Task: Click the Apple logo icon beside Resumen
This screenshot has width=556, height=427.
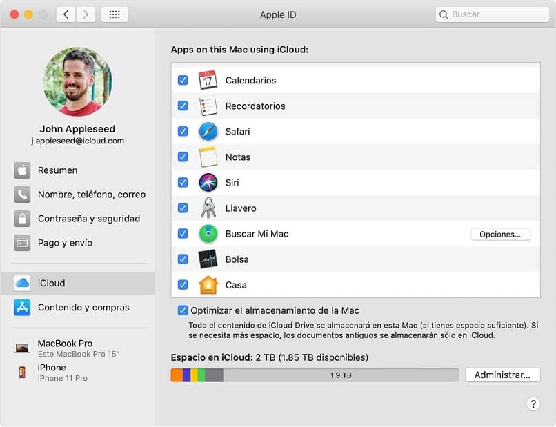Action: pyautogui.click(x=22, y=170)
